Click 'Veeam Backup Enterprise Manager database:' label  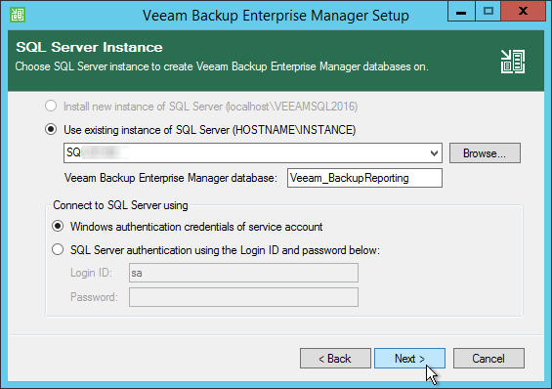pos(171,178)
